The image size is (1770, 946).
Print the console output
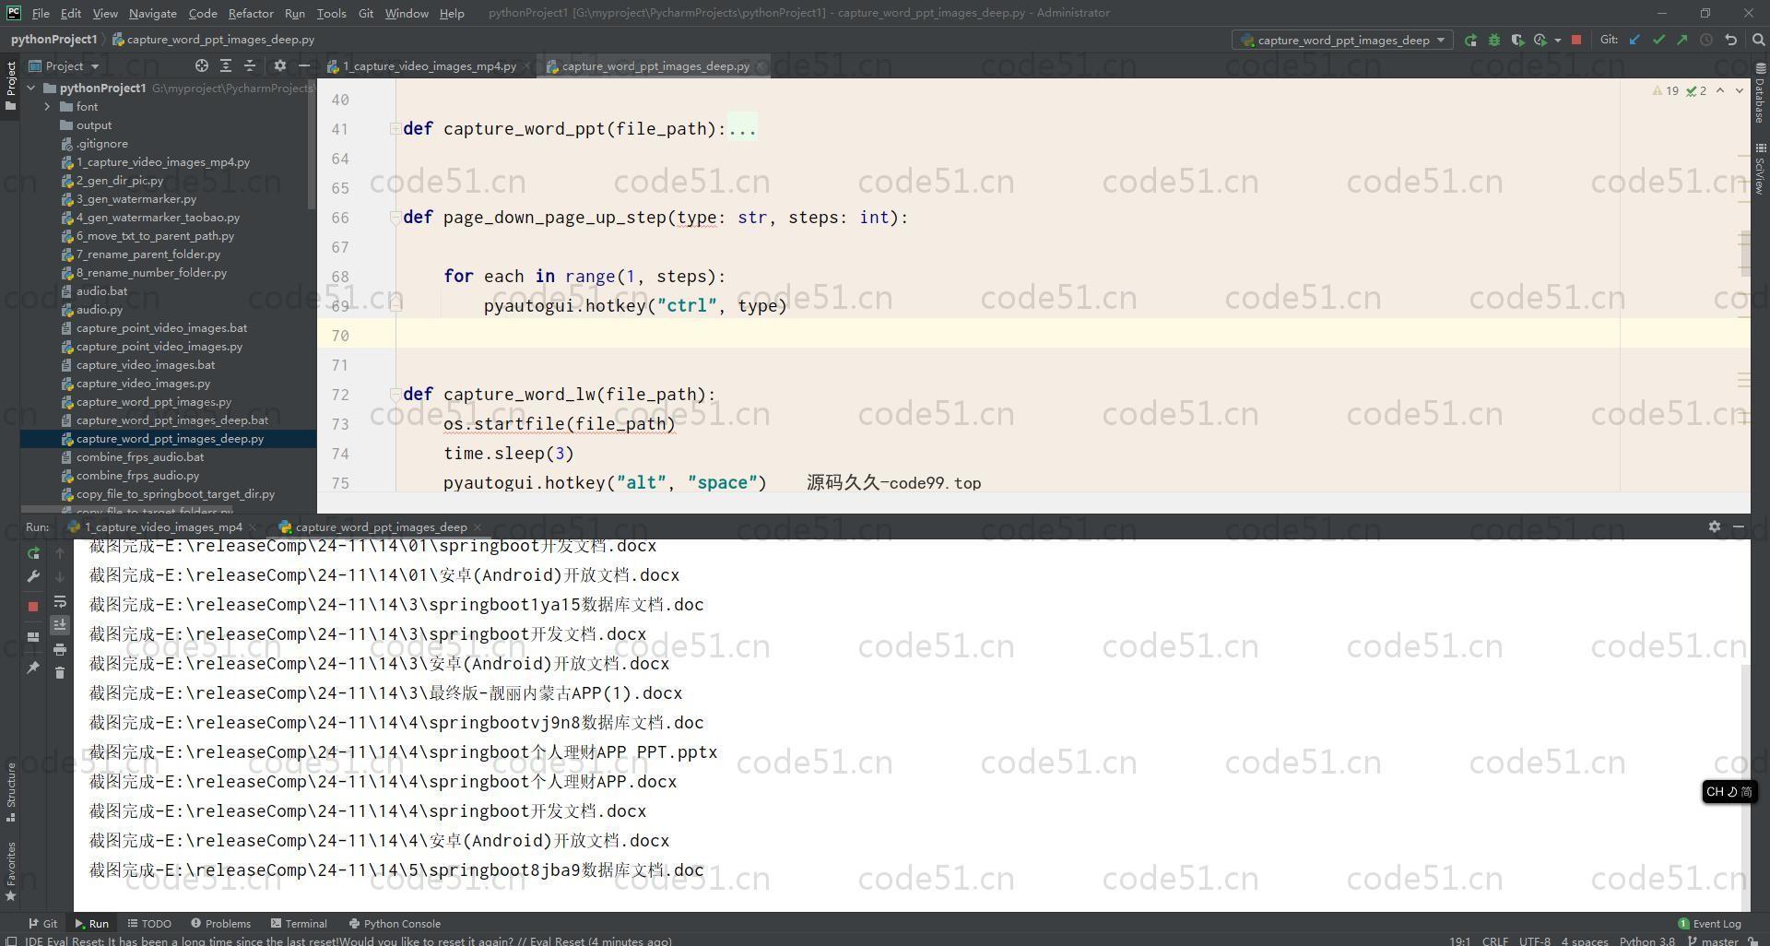pos(60,649)
